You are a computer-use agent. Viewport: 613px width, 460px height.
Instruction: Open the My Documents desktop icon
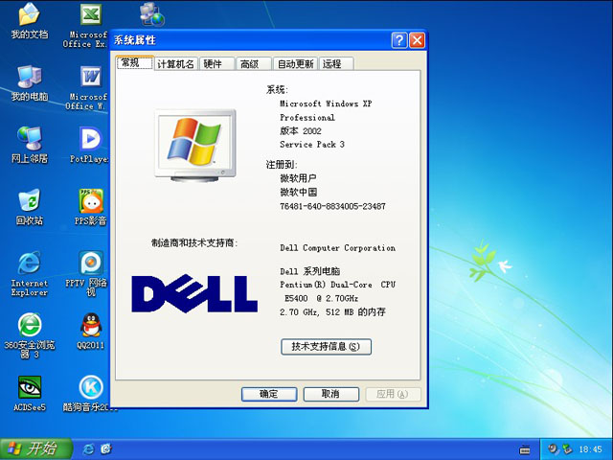[x=30, y=21]
